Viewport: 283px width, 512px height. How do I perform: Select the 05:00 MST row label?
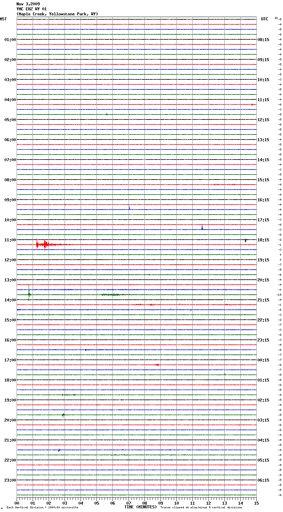tap(10, 119)
